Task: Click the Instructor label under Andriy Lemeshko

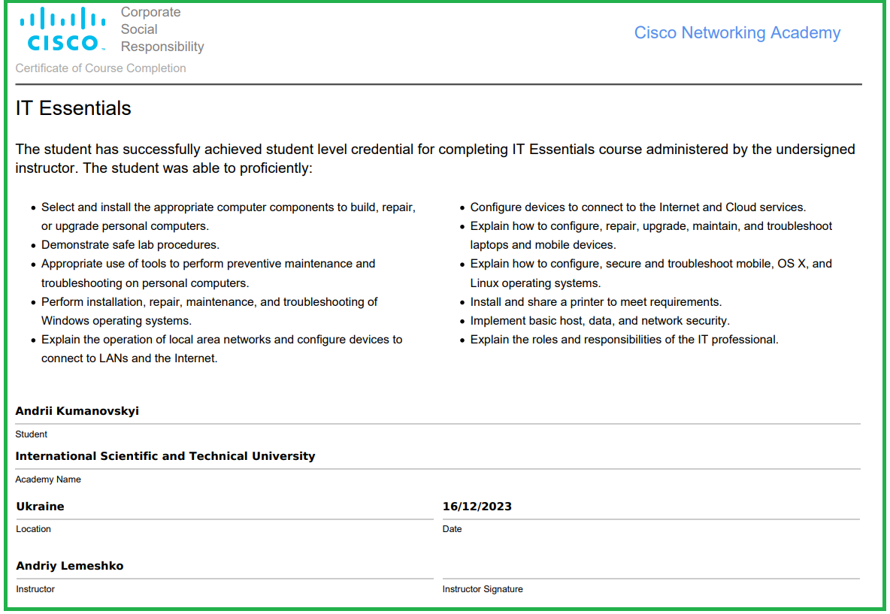Action: (x=35, y=589)
